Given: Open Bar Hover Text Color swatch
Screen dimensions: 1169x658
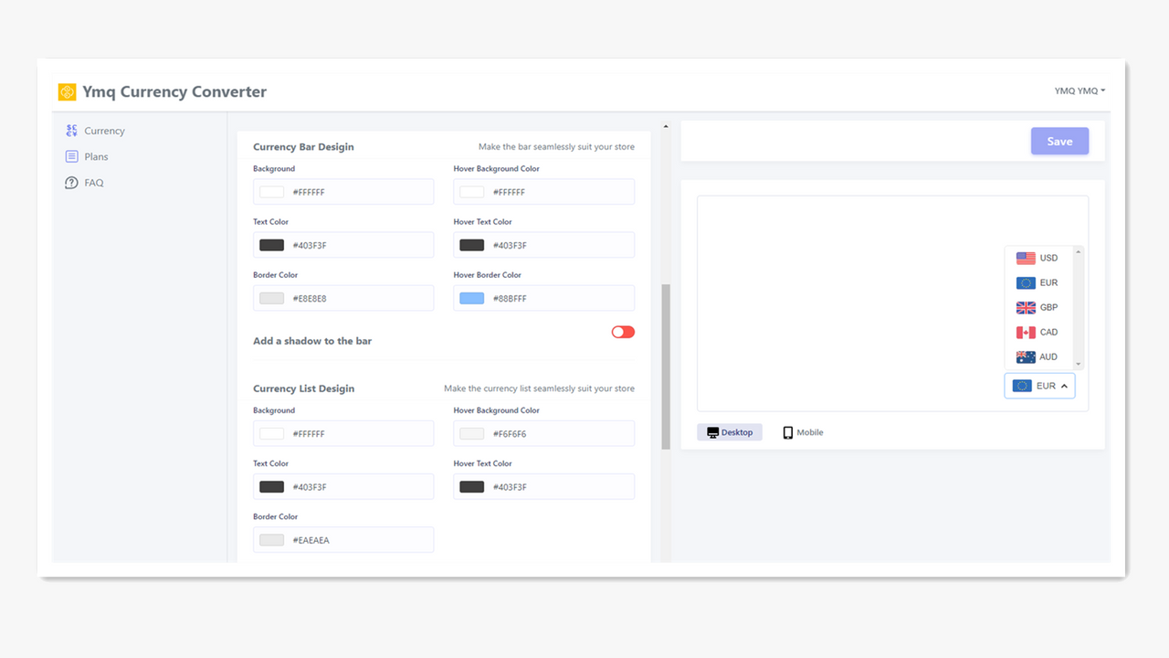Looking at the screenshot, I should click(x=471, y=245).
